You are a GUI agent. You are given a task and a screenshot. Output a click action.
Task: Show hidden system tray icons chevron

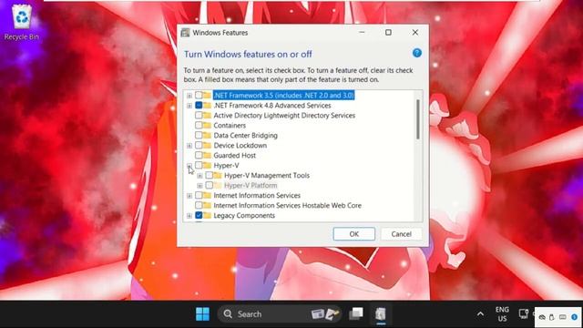(480, 314)
